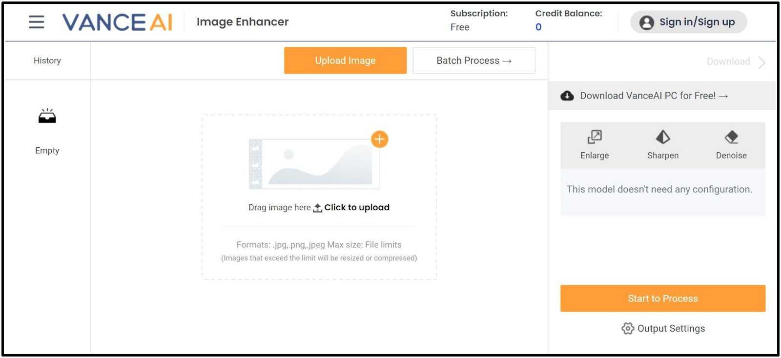The width and height of the screenshot is (781, 358).
Task: Click the orange plus add-image icon
Action: click(x=379, y=139)
